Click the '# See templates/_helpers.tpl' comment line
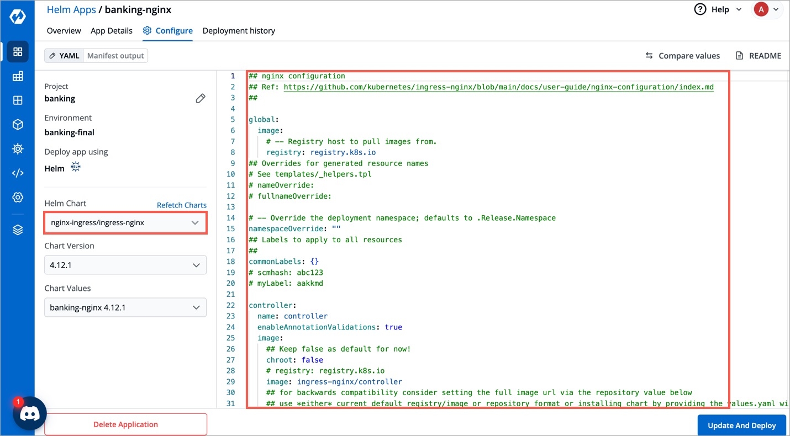 (x=310, y=174)
